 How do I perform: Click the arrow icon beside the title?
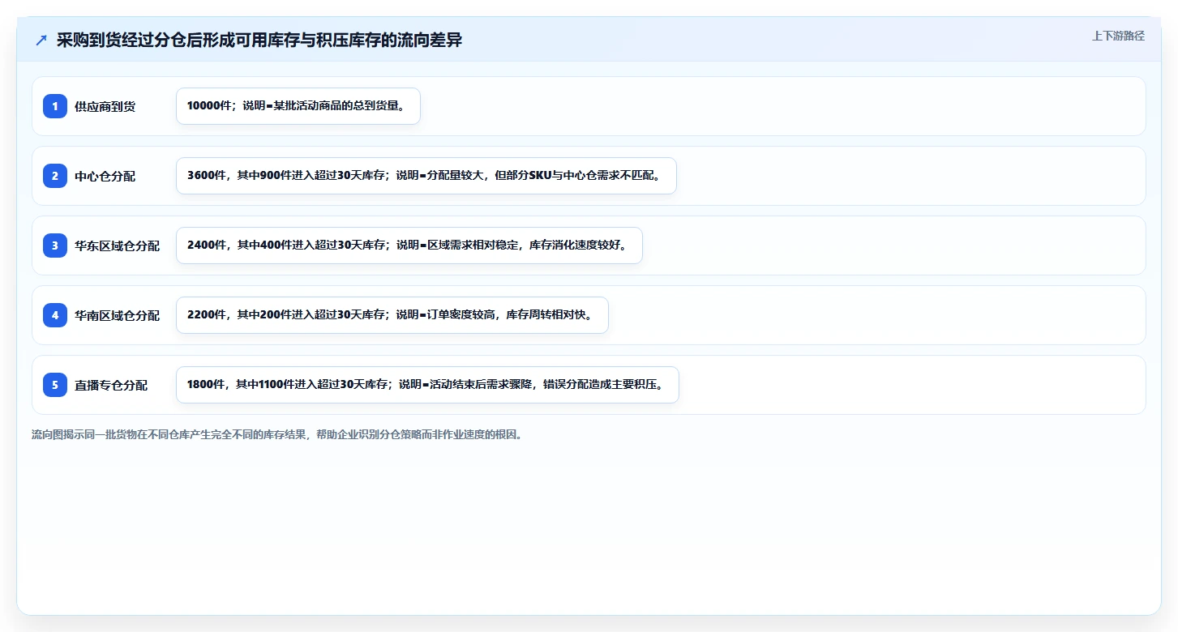coord(41,40)
